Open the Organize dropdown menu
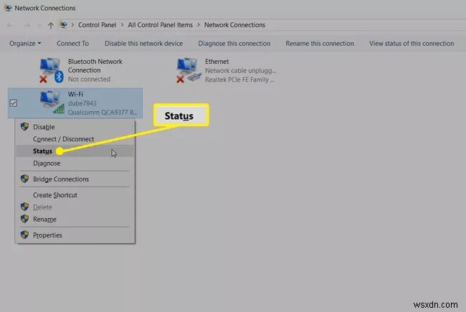 click(25, 44)
